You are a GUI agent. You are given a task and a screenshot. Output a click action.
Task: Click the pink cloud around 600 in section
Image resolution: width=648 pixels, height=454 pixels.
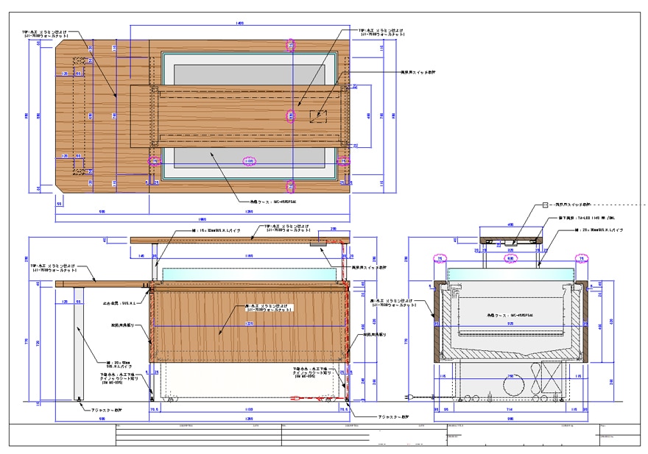510,258
